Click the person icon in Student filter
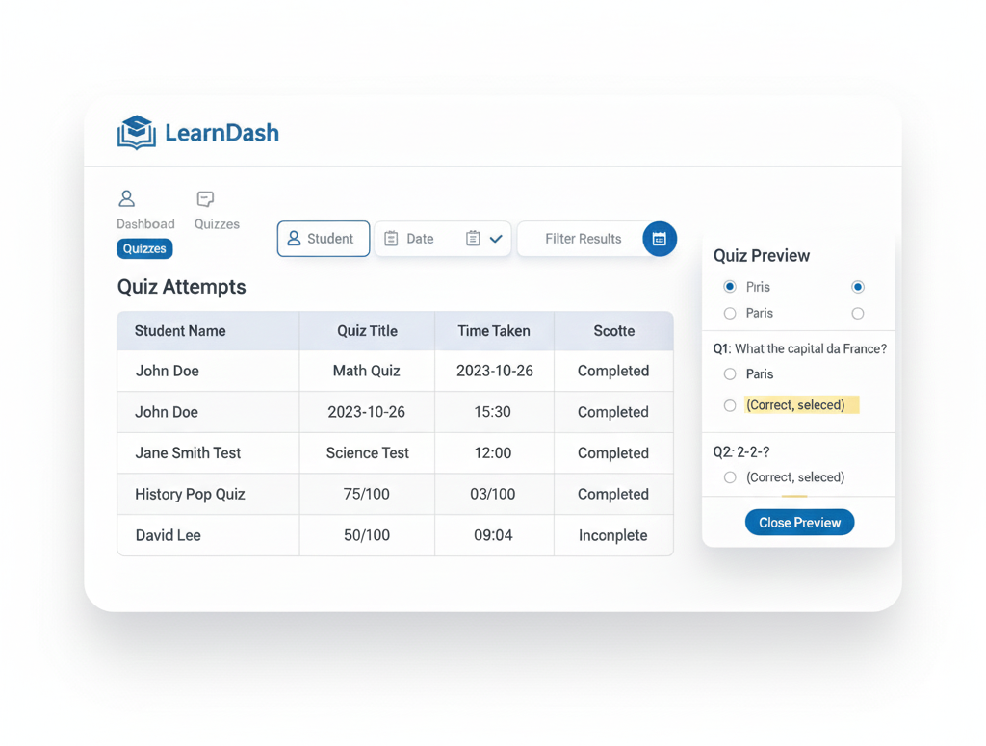The height and width of the screenshot is (746, 986). point(295,239)
